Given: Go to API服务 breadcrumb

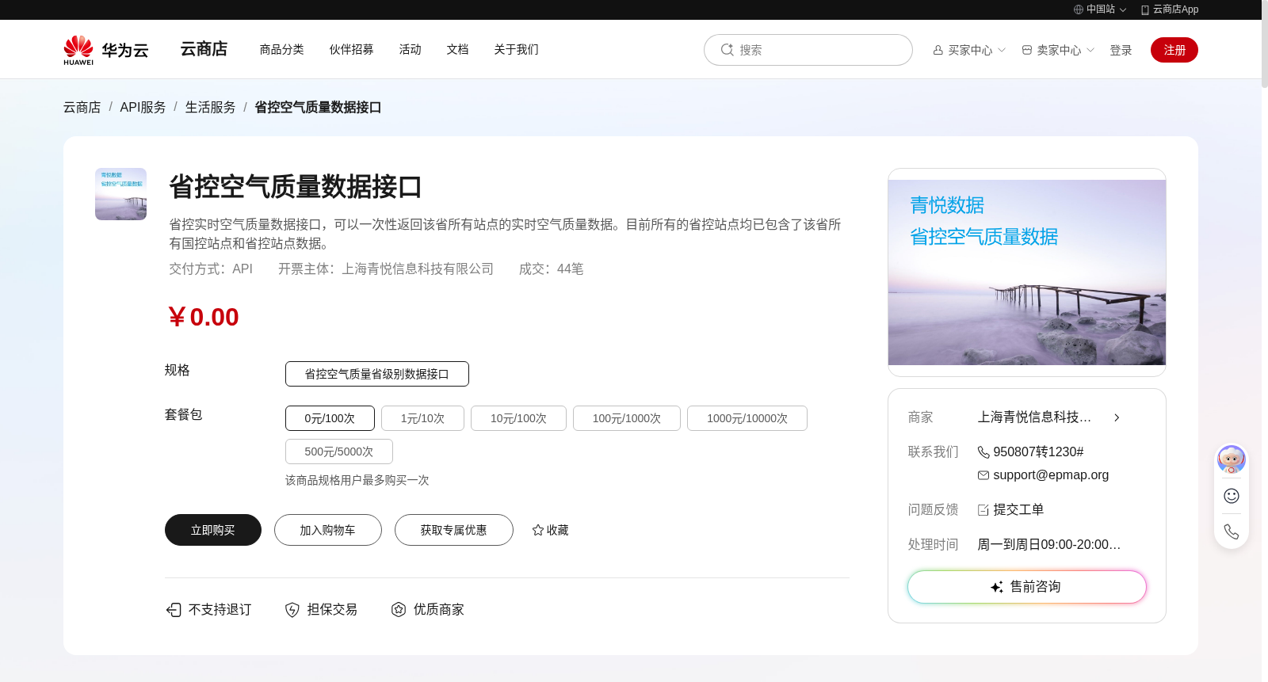Looking at the screenshot, I should point(143,107).
